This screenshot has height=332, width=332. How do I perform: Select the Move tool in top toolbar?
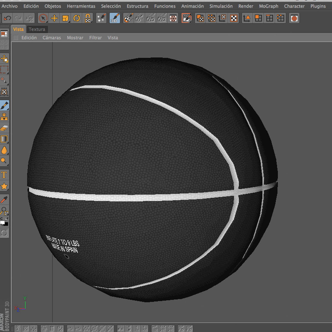coord(54,18)
